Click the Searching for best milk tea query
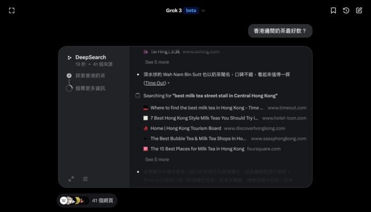 [x=210, y=96]
